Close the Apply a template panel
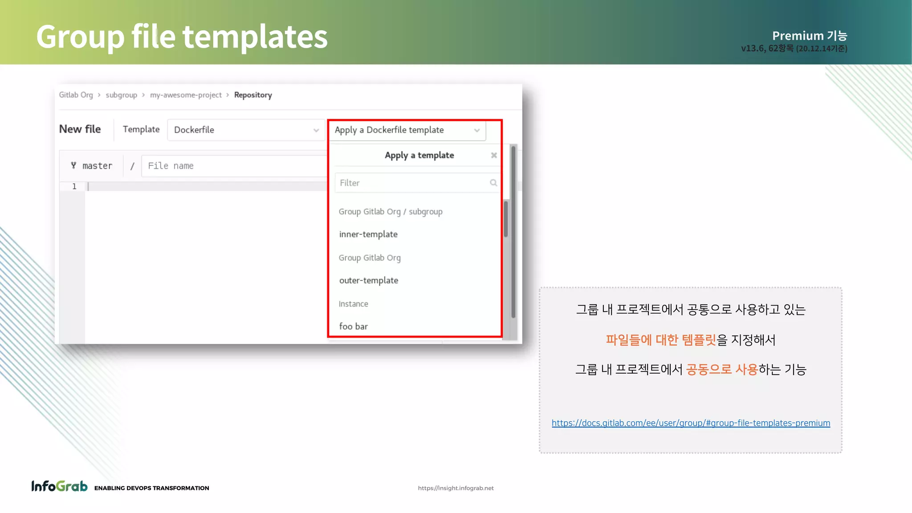Viewport: 912px width, 513px height. click(494, 155)
